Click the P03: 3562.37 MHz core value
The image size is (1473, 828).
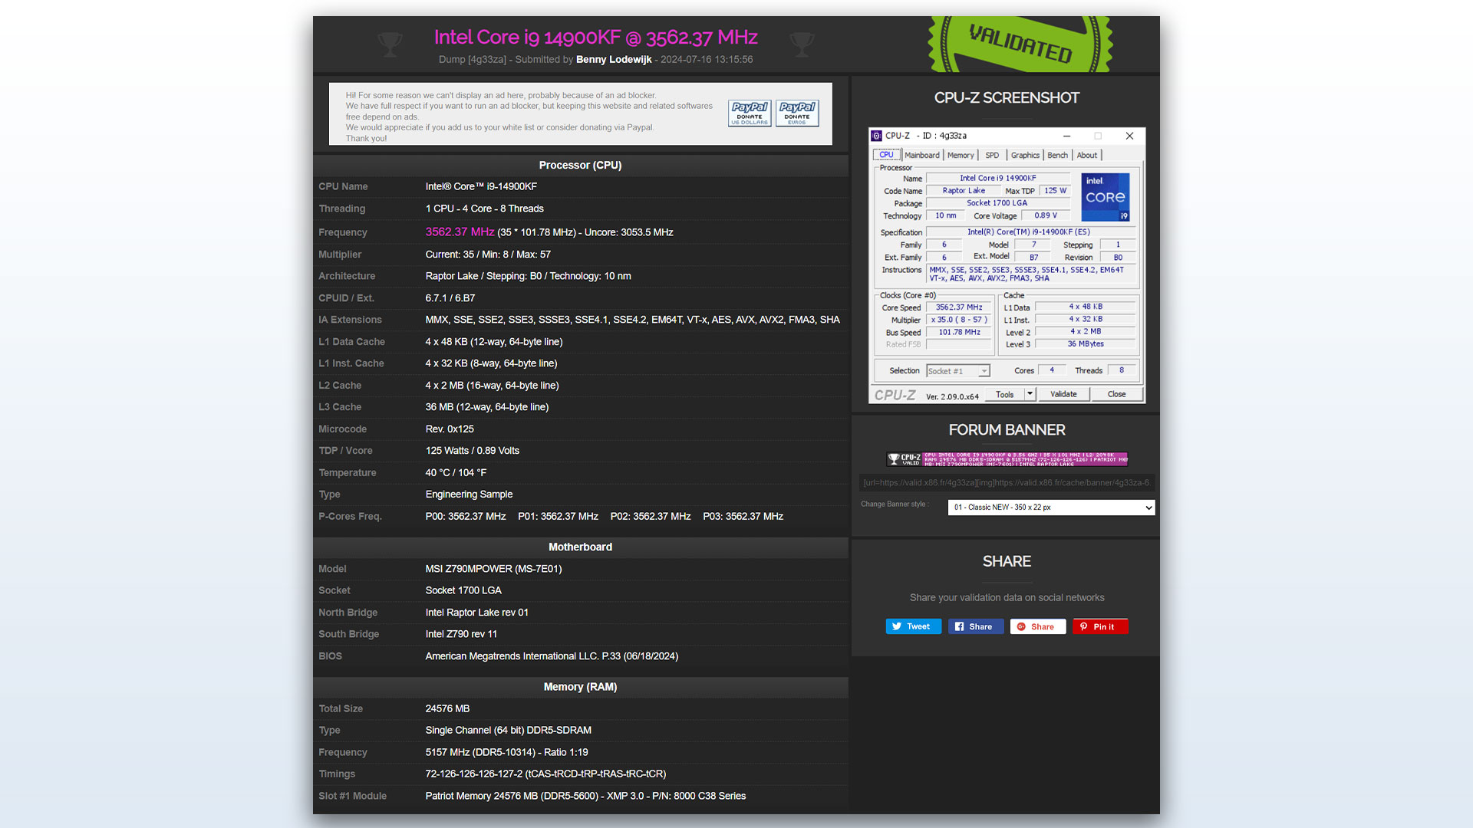[x=743, y=517]
